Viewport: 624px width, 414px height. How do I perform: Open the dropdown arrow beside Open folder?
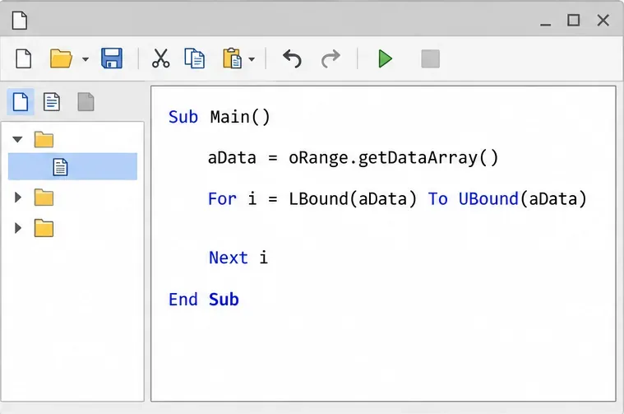coord(86,59)
